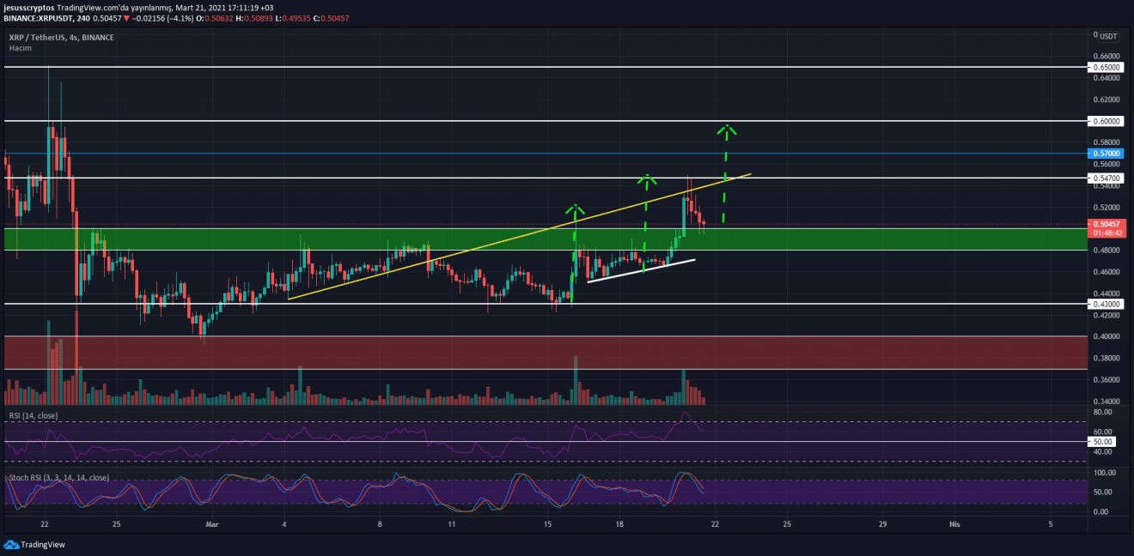Click the RSI 50.00 level label
This screenshot has width=1134, height=556.
click(x=1103, y=442)
